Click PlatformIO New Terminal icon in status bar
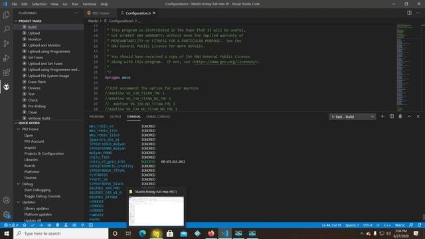Viewport: 425px width, 239px height. (91, 225)
